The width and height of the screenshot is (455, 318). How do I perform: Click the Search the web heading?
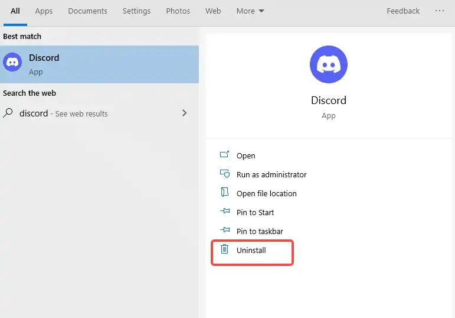(30, 93)
